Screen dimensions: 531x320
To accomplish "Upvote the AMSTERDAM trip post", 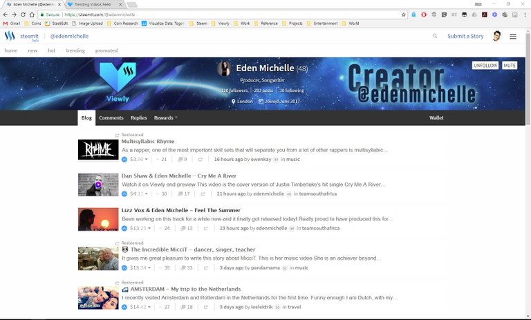I will click(124, 307).
